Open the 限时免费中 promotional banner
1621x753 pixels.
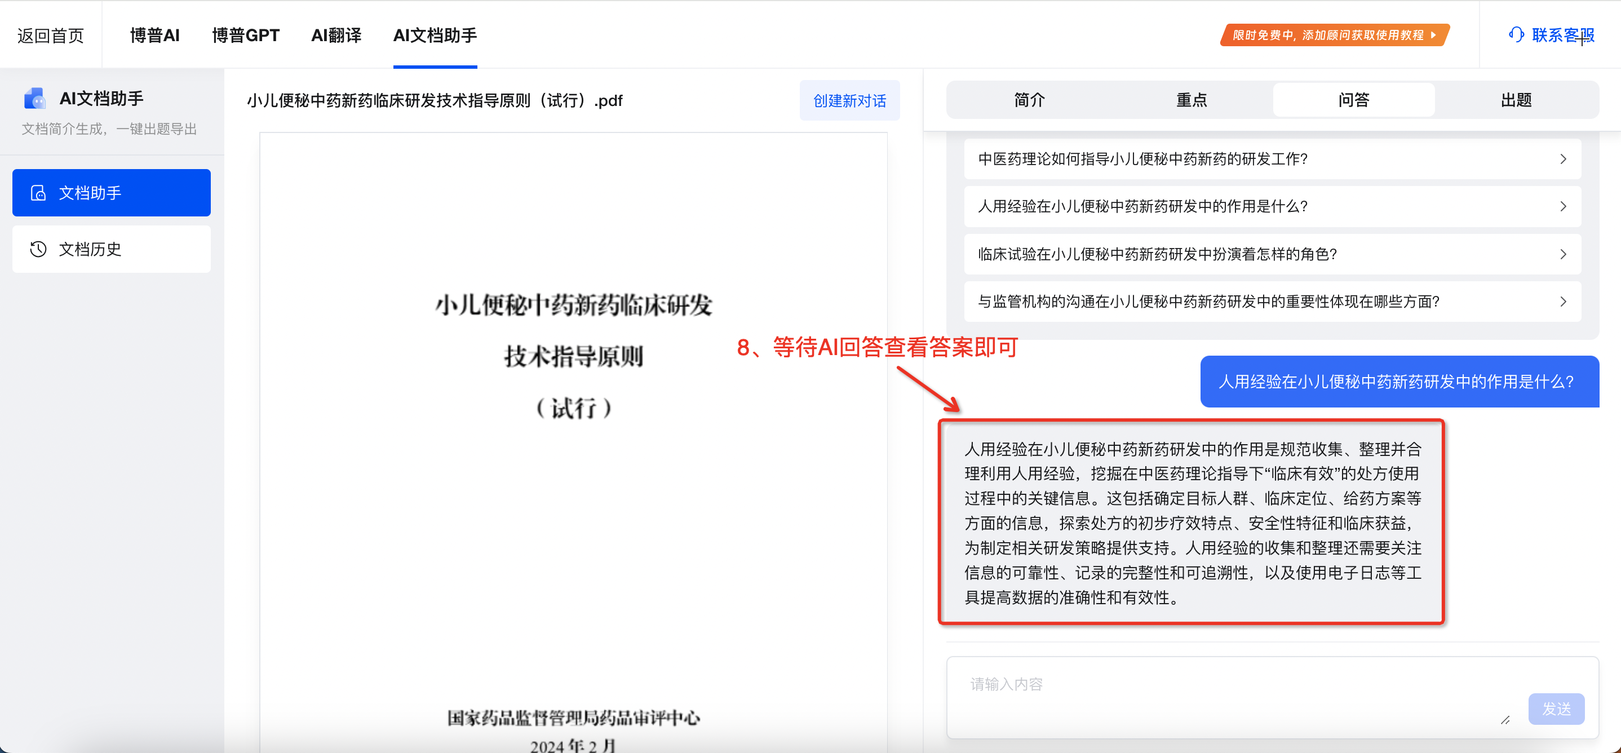point(1335,36)
